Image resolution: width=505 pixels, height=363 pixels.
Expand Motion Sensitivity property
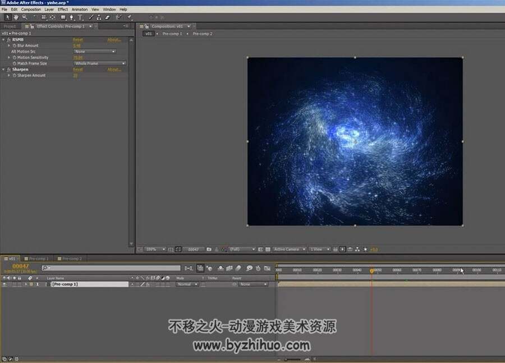click(9, 58)
